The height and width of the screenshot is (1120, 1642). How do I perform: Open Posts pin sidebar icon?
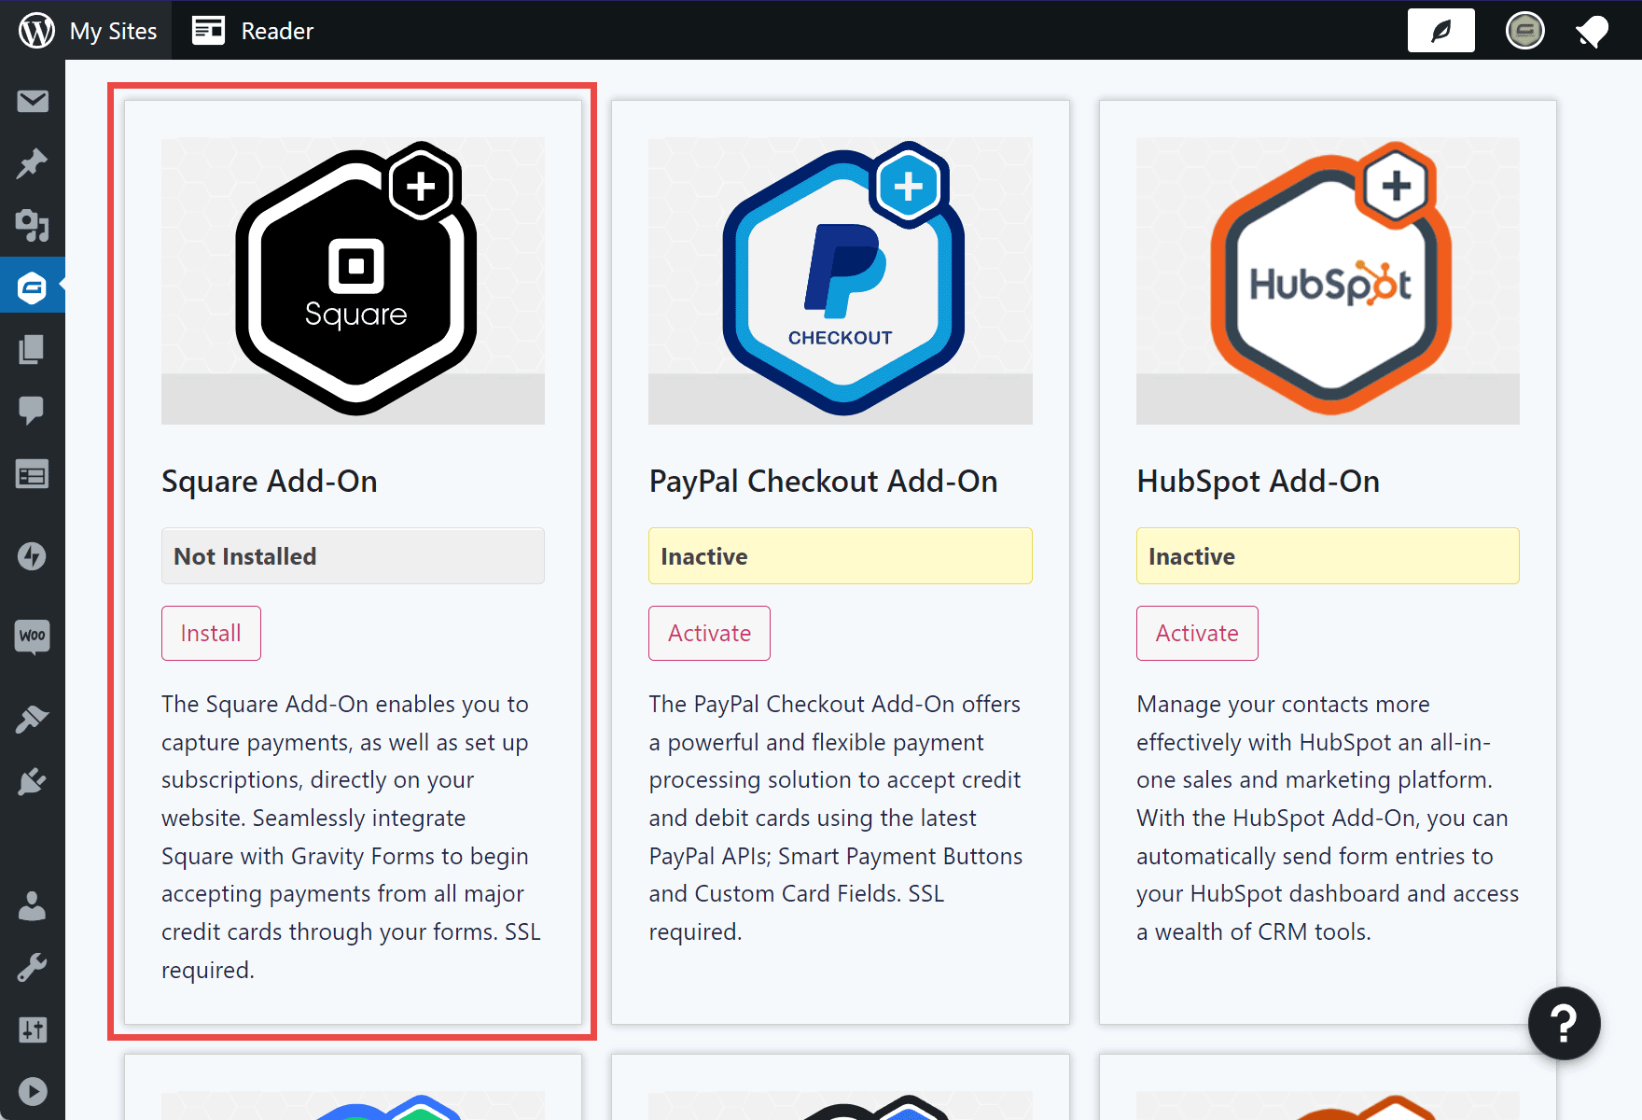(33, 162)
